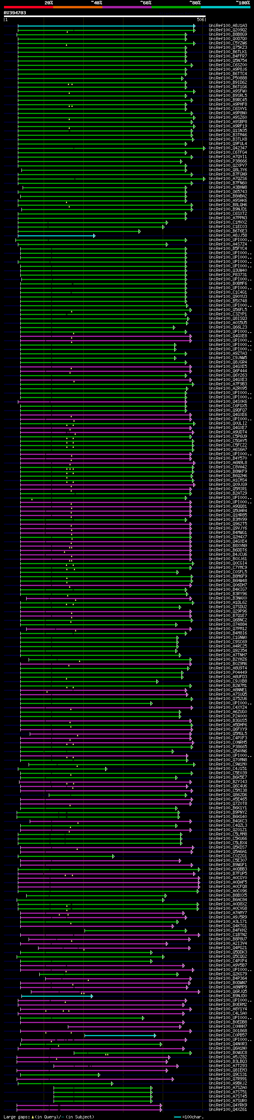Open hit UniRef100_Q4YRK9
The height and width of the screenshot is (1120, 254).
point(228,1105)
